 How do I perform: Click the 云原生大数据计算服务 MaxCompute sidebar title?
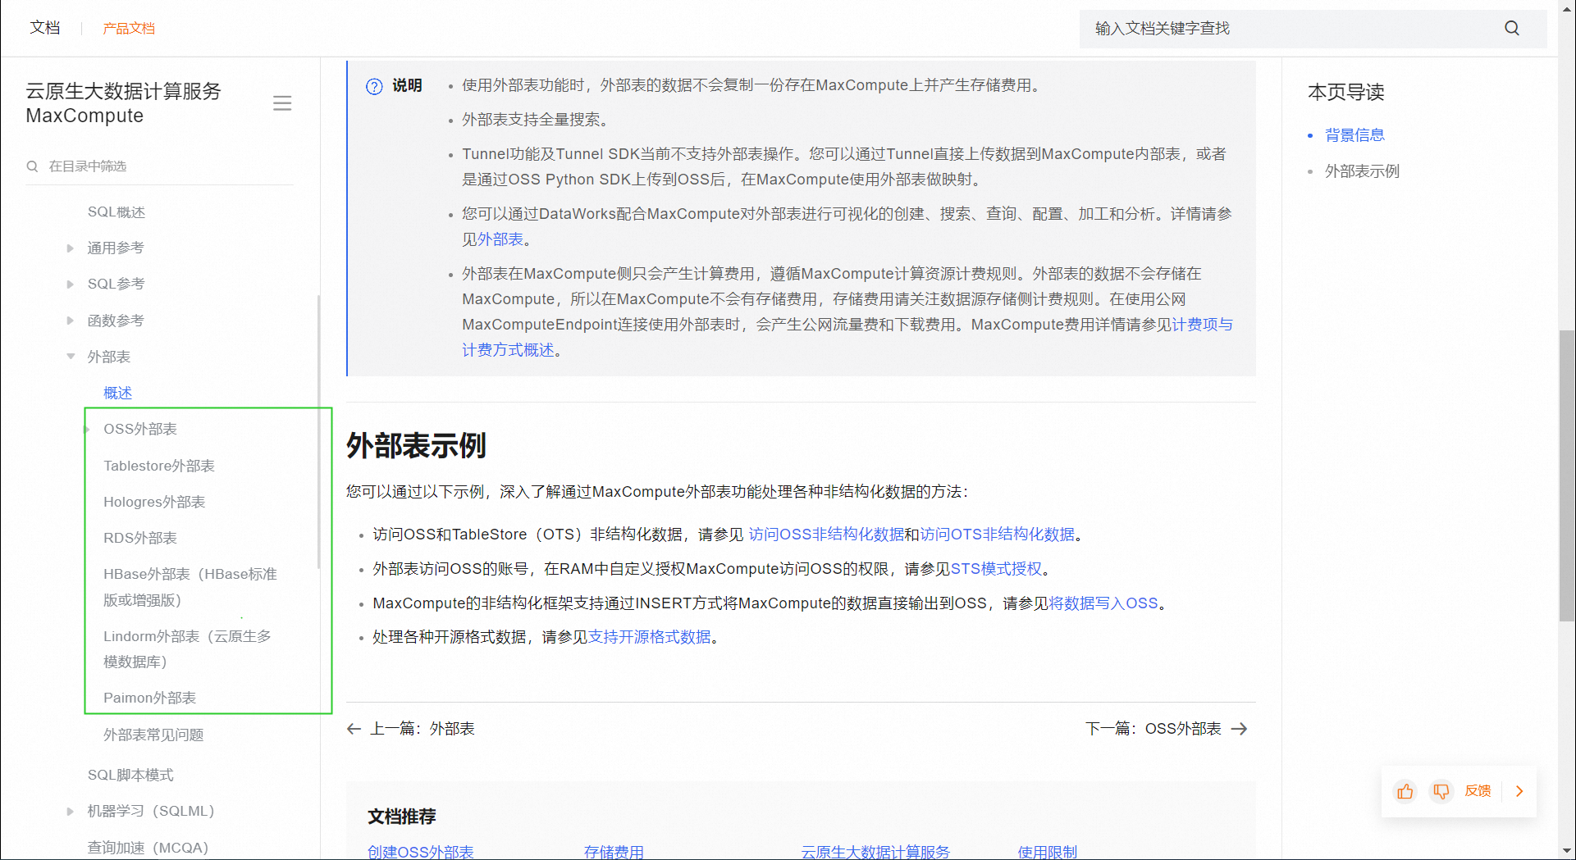tap(124, 103)
